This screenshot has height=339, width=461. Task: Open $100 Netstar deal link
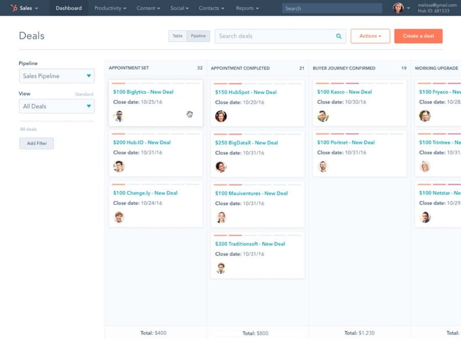(440, 193)
